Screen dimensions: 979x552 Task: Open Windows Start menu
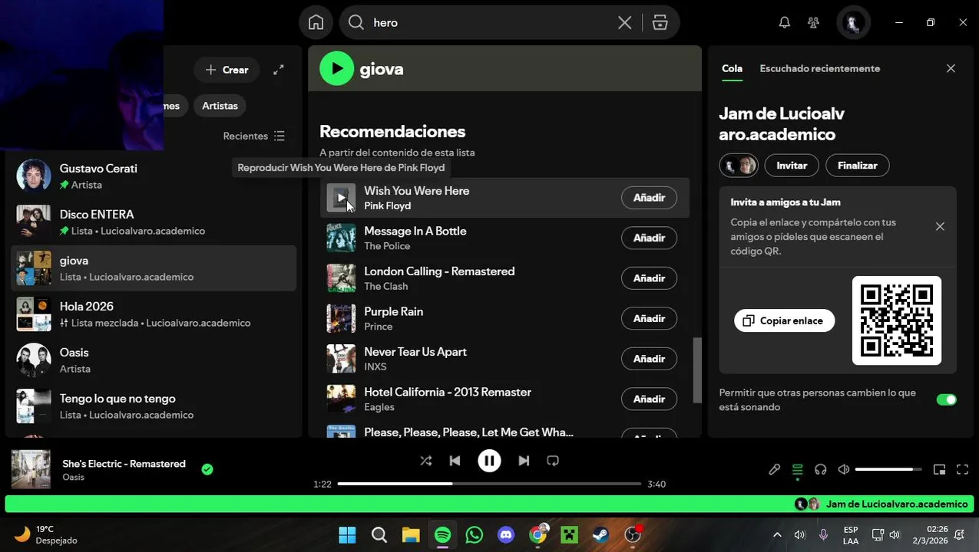point(347,534)
